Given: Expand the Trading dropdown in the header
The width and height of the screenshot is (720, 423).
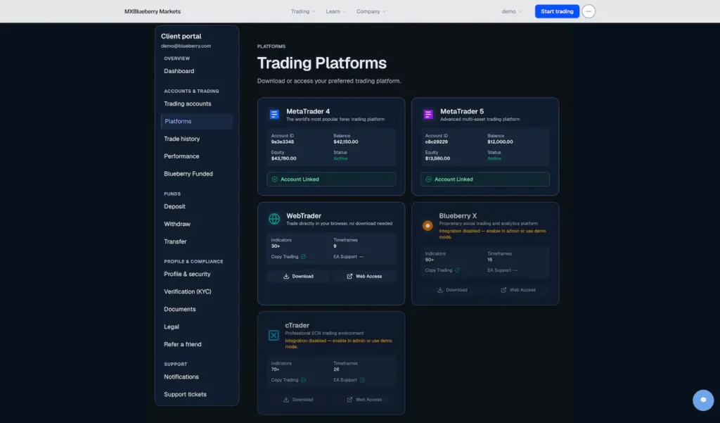Looking at the screenshot, I should click(302, 11).
